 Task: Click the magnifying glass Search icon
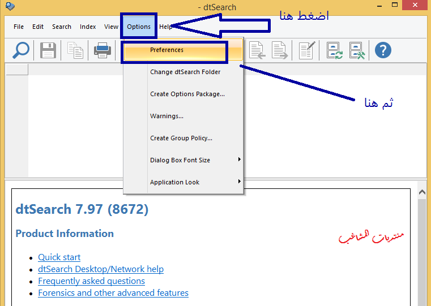20,50
